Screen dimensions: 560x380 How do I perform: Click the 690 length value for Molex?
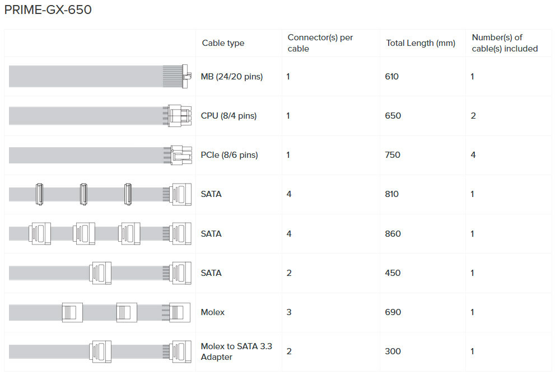point(393,312)
